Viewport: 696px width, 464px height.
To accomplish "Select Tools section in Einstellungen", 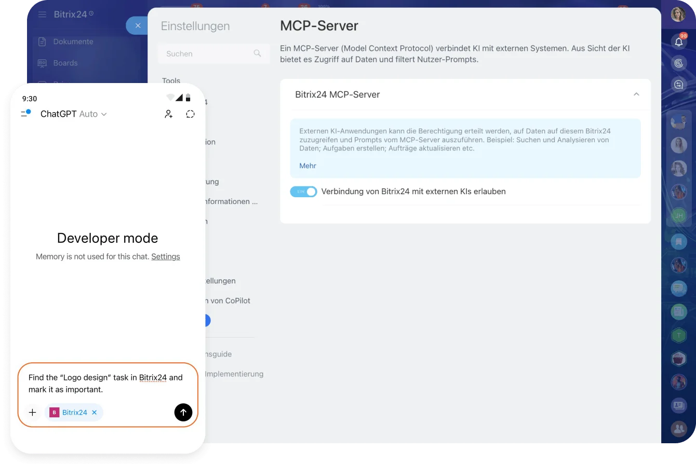I will coord(171,80).
